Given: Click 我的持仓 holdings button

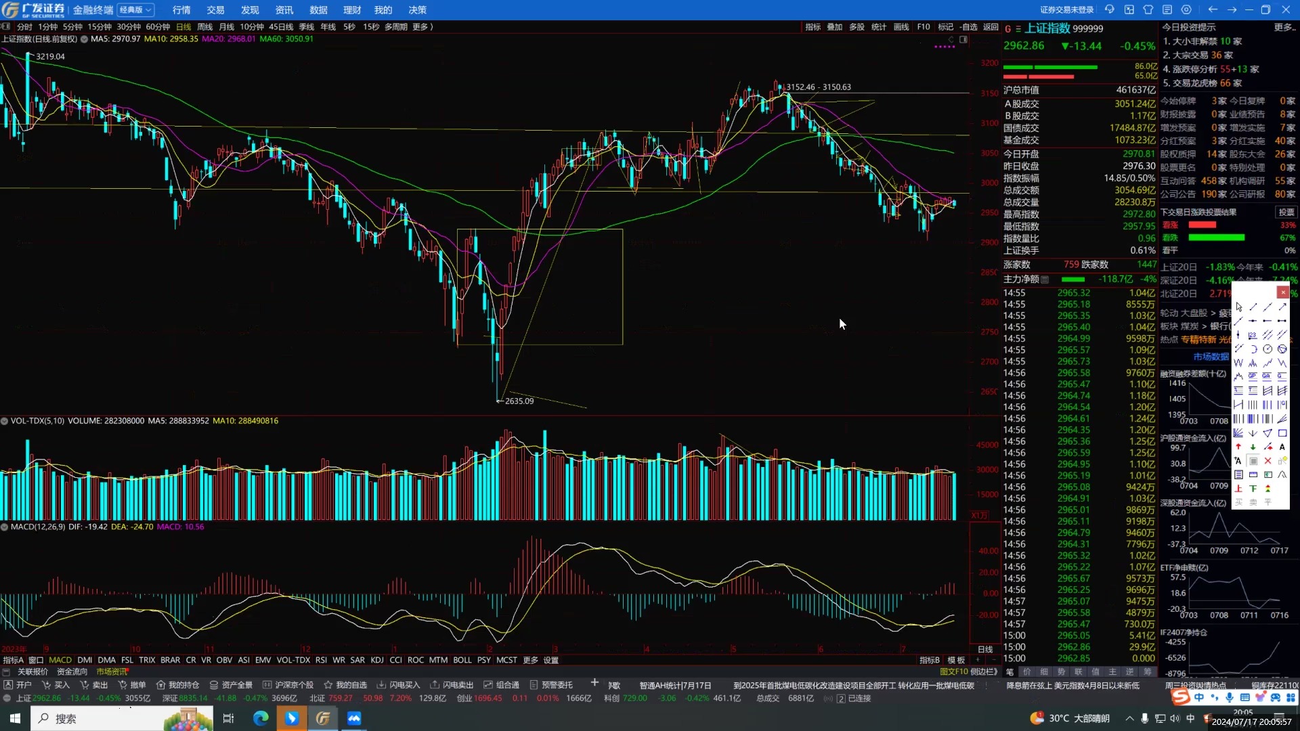Looking at the screenshot, I should tap(177, 685).
